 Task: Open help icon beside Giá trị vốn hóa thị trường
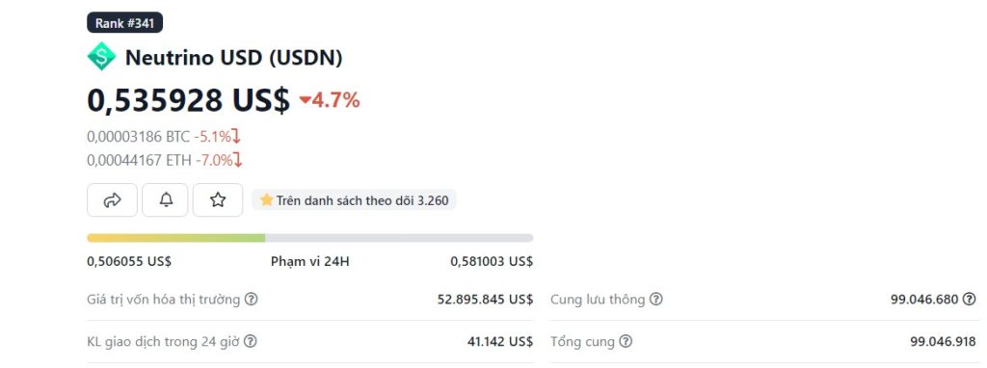point(252,300)
